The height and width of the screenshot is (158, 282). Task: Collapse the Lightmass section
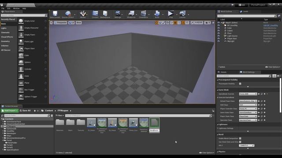(x=218, y=125)
